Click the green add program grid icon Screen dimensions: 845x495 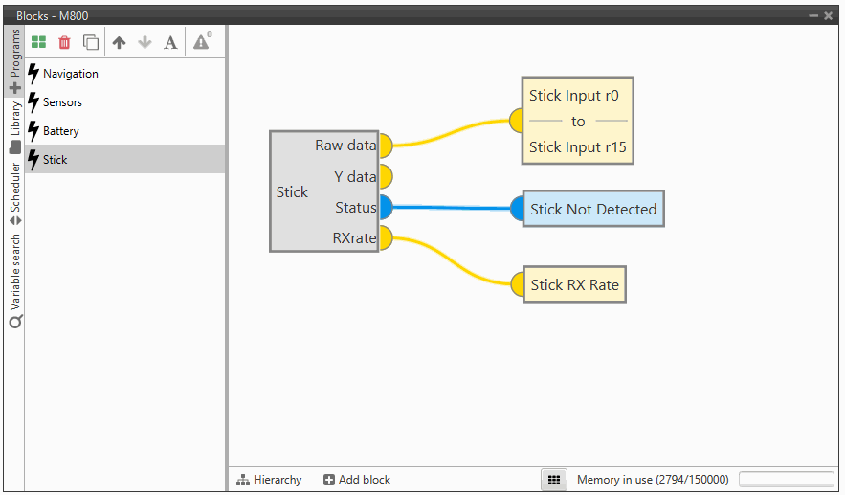point(38,42)
